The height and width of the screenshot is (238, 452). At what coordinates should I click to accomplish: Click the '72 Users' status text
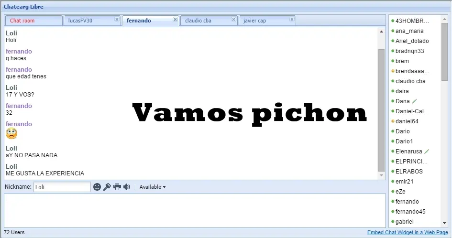point(14,232)
